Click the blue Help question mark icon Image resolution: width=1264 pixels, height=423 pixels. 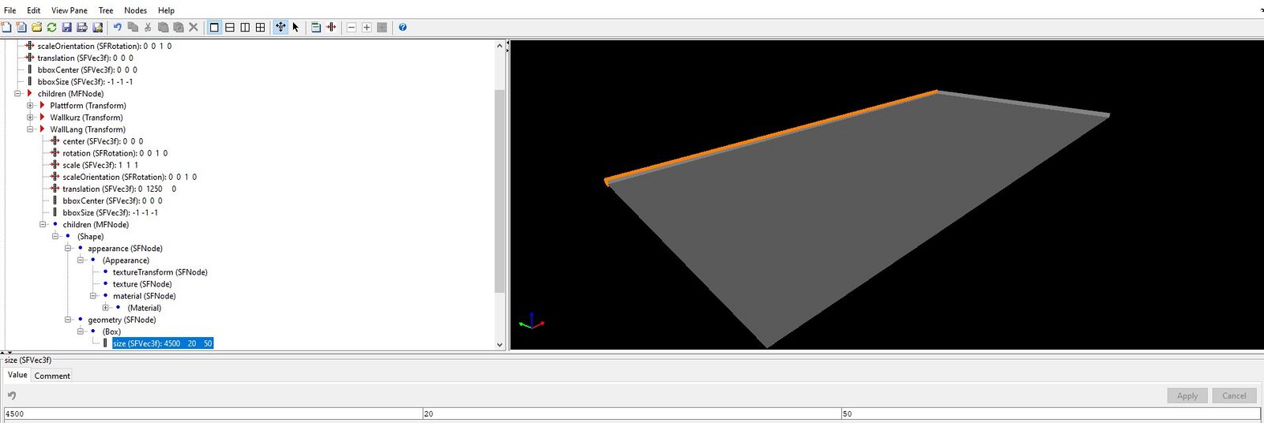(403, 28)
